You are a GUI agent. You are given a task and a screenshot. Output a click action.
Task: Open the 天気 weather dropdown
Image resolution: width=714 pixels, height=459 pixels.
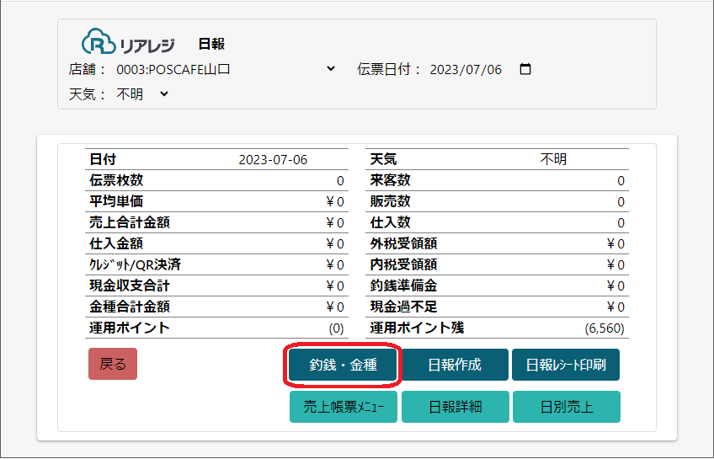click(142, 94)
